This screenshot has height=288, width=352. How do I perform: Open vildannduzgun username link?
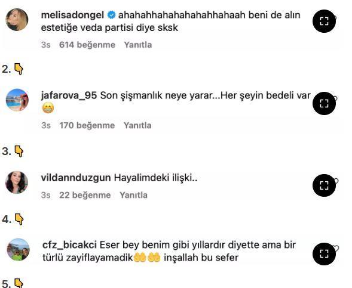point(76,178)
